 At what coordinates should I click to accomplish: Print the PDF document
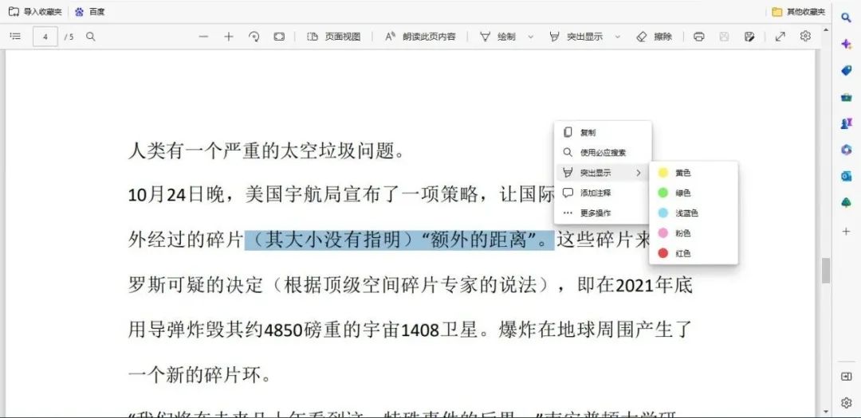(698, 37)
